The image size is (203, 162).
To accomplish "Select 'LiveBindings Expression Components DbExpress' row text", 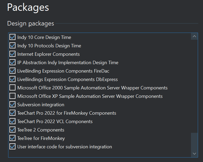I will tap(68, 79).
